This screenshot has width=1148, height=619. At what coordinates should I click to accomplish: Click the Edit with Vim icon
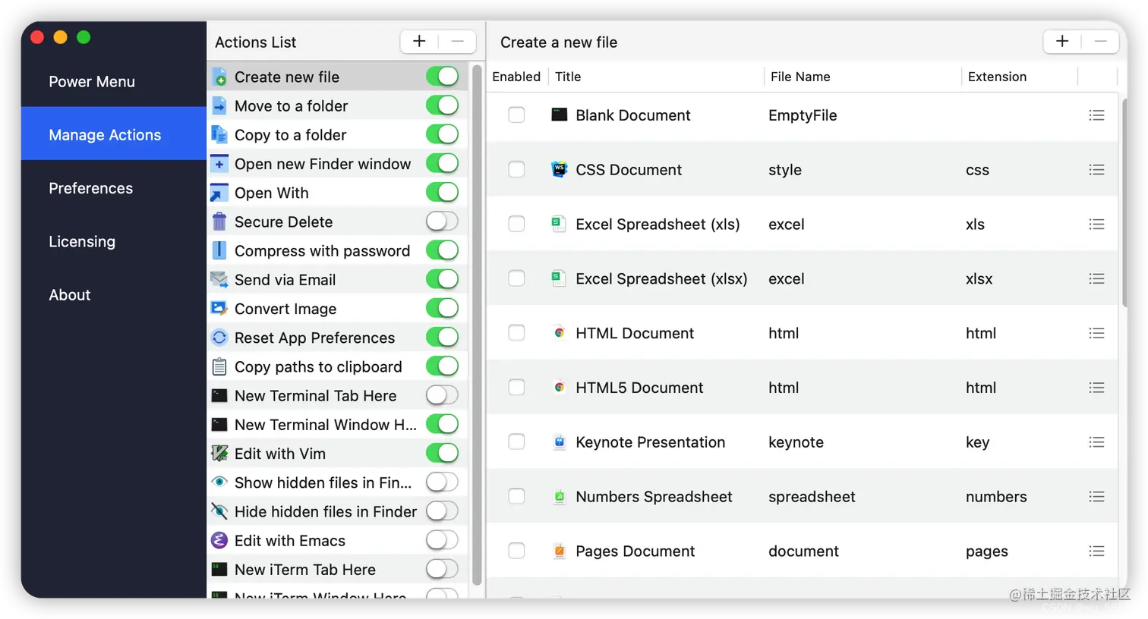coord(219,453)
